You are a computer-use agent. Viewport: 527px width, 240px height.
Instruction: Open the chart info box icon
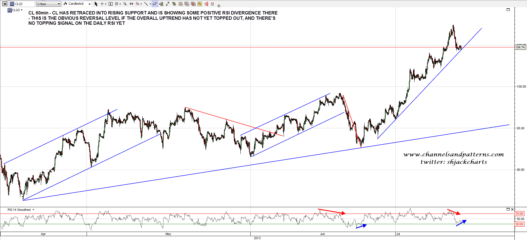tap(111, 4)
